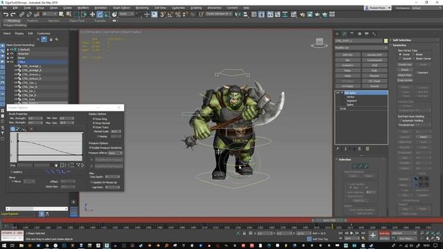Click the Attach button in Geometry rollout
Image resolution: width=443 pixels, height=249 pixels.
point(405,70)
